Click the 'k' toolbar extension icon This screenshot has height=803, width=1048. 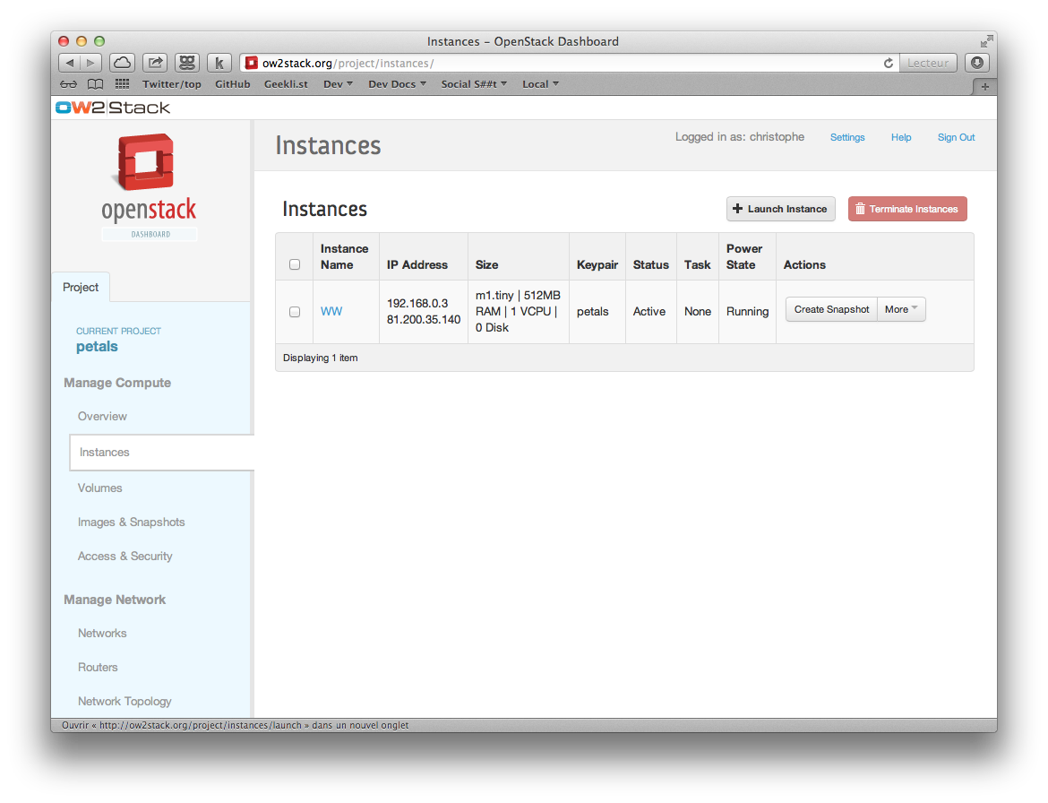[x=219, y=63]
